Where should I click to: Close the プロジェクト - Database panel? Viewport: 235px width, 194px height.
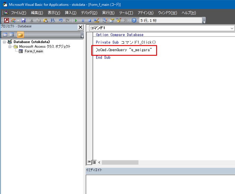pos(81,27)
